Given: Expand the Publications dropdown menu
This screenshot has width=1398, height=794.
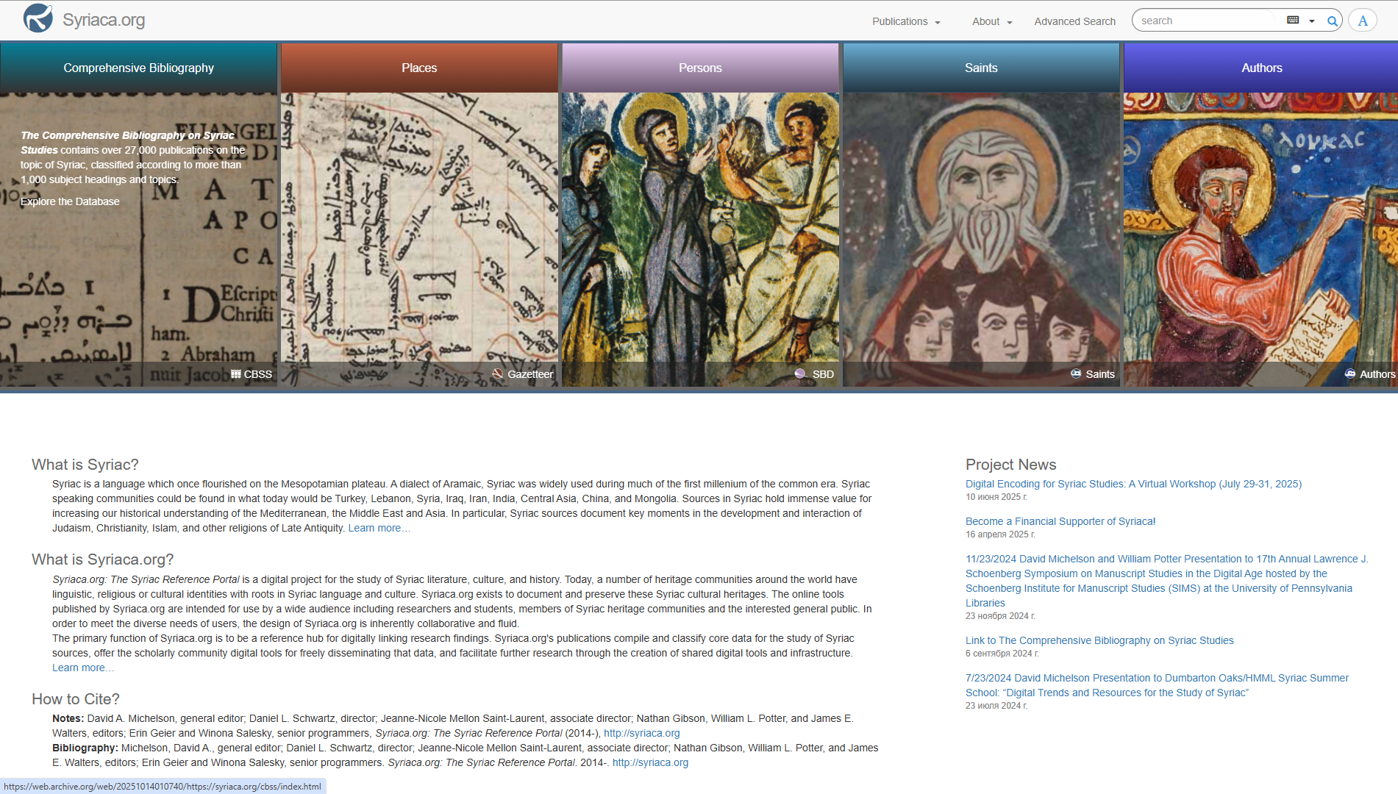Looking at the screenshot, I should point(906,21).
